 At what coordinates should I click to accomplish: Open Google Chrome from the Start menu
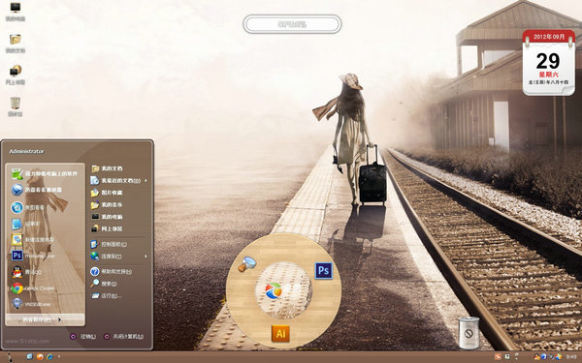pos(33,288)
